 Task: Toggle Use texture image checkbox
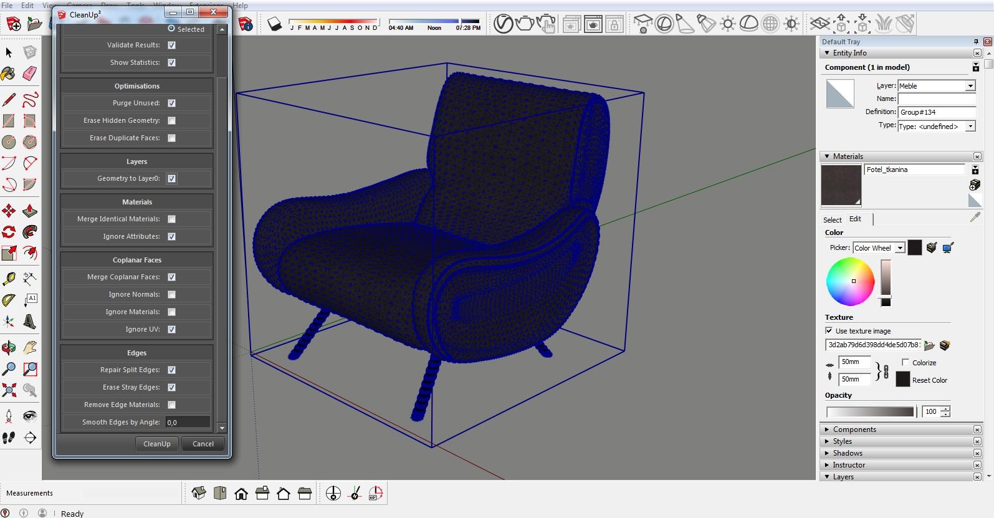[x=829, y=331]
